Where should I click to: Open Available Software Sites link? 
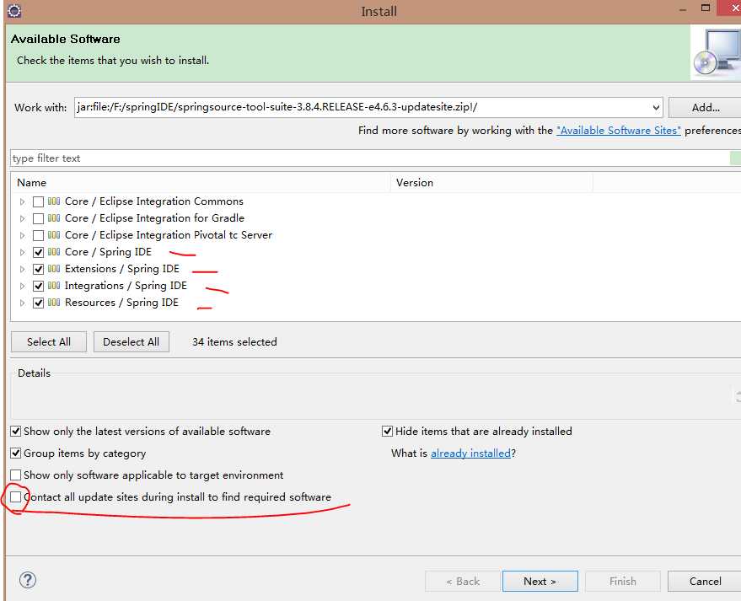[619, 131]
